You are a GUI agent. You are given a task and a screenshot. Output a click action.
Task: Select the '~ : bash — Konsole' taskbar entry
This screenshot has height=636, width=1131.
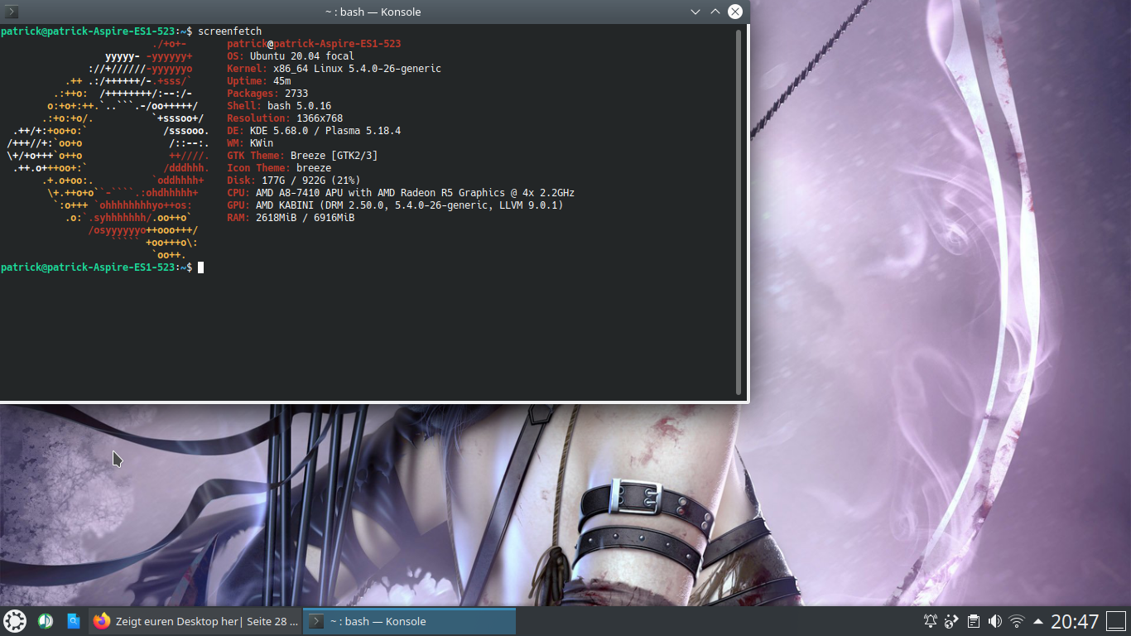pos(409,621)
